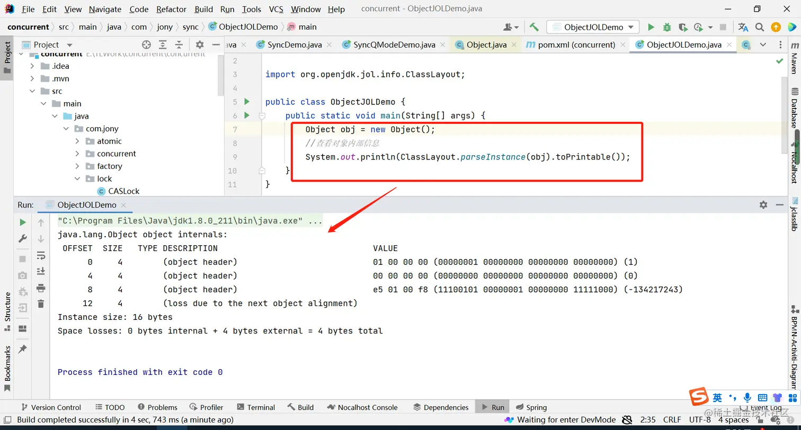Click the gutter run arrow beside class ObjectJOLDemo
This screenshot has height=430, width=801.
click(x=246, y=102)
